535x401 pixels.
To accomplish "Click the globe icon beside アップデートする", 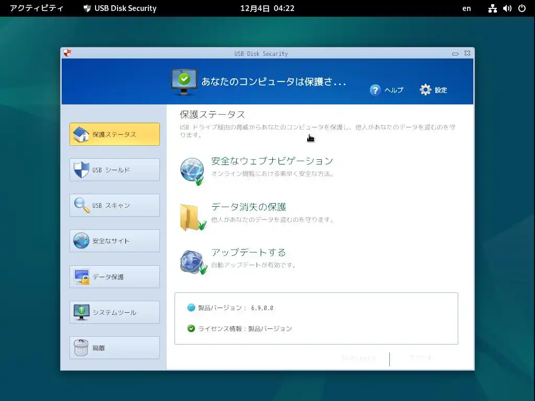I will tap(193, 262).
